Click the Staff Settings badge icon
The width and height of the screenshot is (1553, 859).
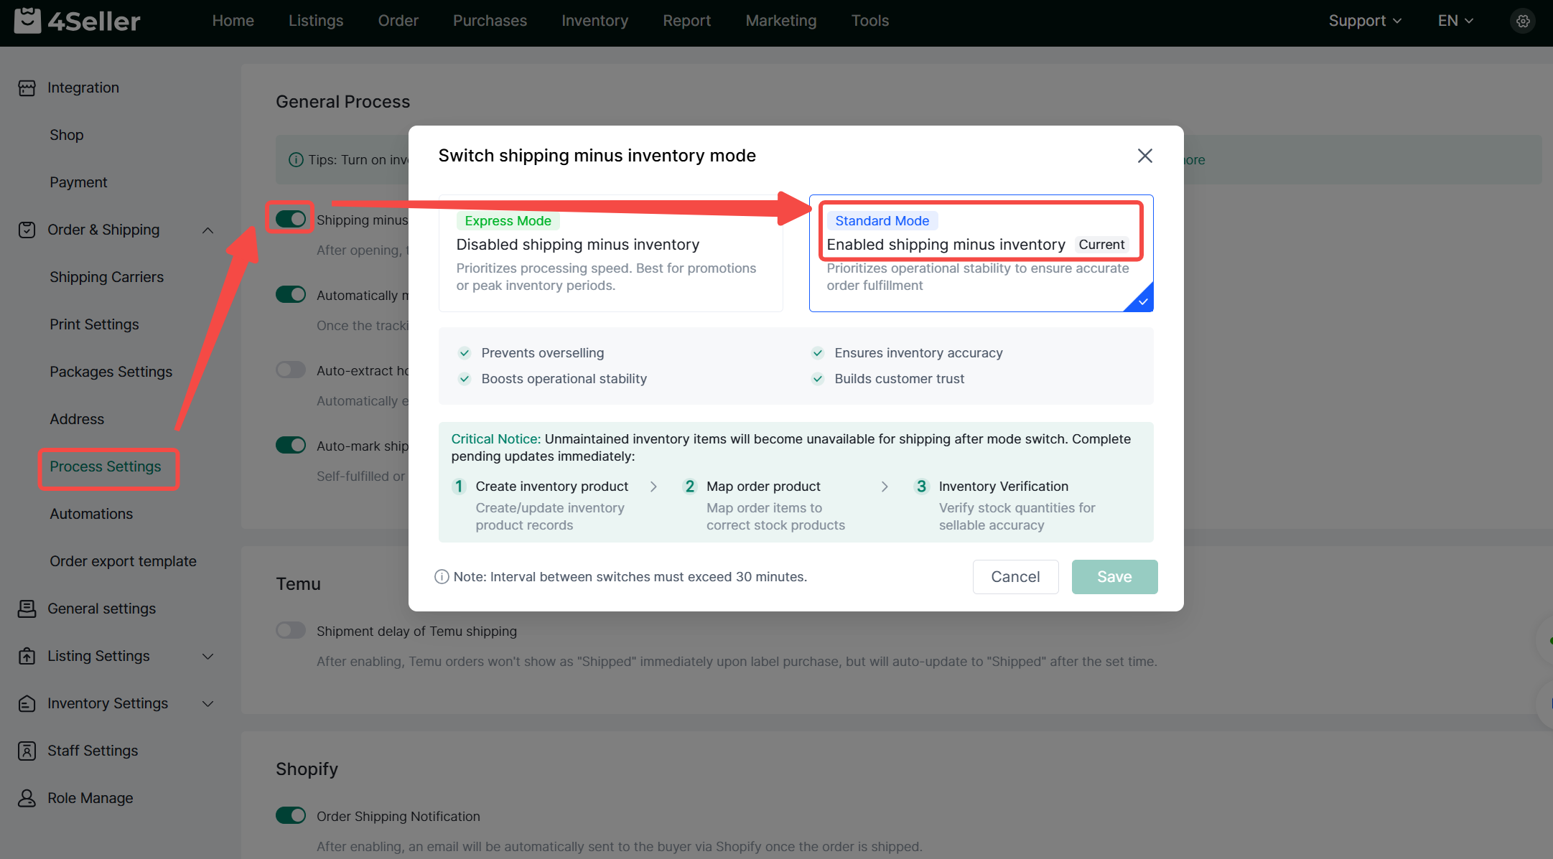[27, 751]
